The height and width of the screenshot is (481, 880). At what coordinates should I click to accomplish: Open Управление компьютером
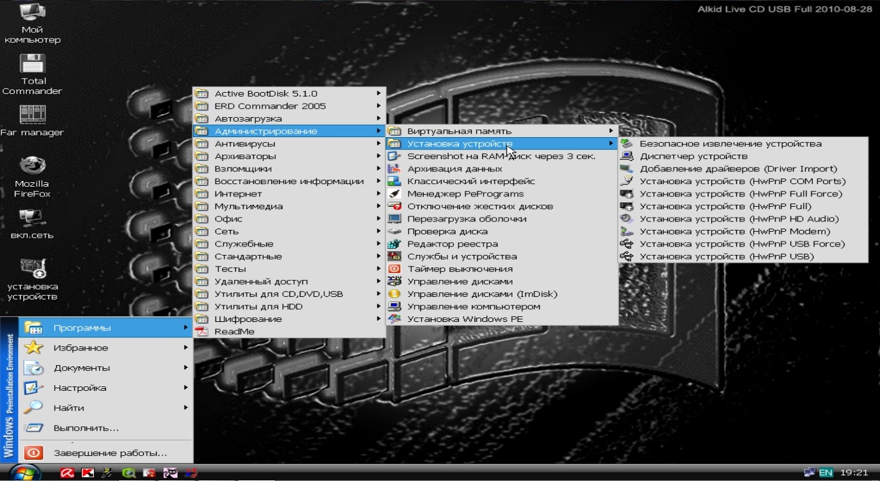point(502,307)
